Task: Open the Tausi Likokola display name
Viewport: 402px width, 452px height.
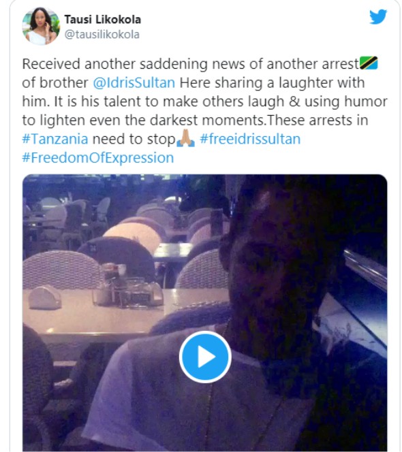Action: [102, 19]
